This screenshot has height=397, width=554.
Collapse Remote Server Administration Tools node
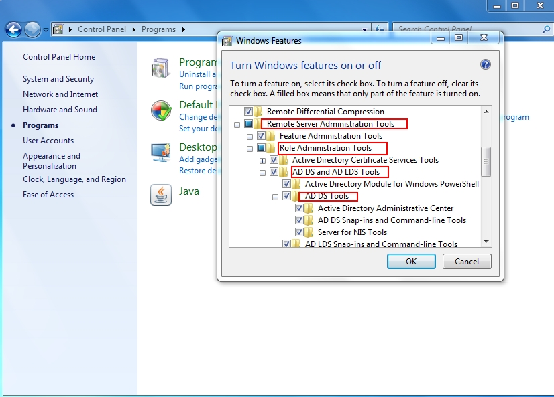click(x=237, y=125)
